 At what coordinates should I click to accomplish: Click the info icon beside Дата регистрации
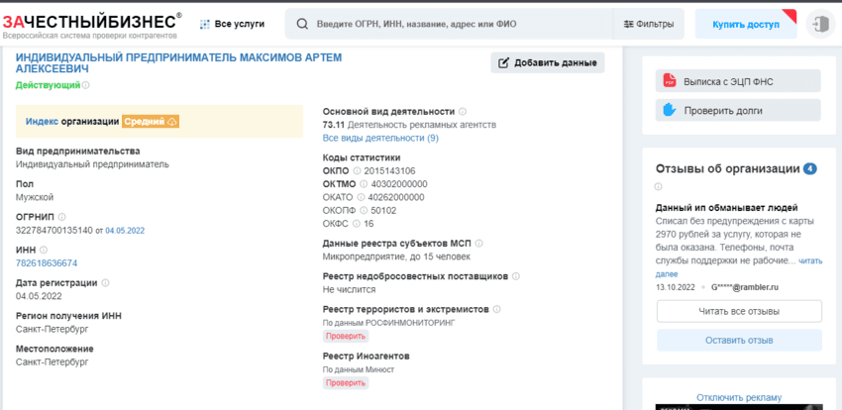click(x=105, y=283)
